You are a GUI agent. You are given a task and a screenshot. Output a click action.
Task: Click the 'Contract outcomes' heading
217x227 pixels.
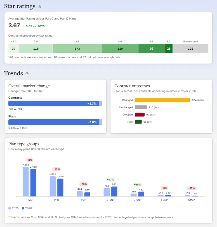click(x=132, y=86)
